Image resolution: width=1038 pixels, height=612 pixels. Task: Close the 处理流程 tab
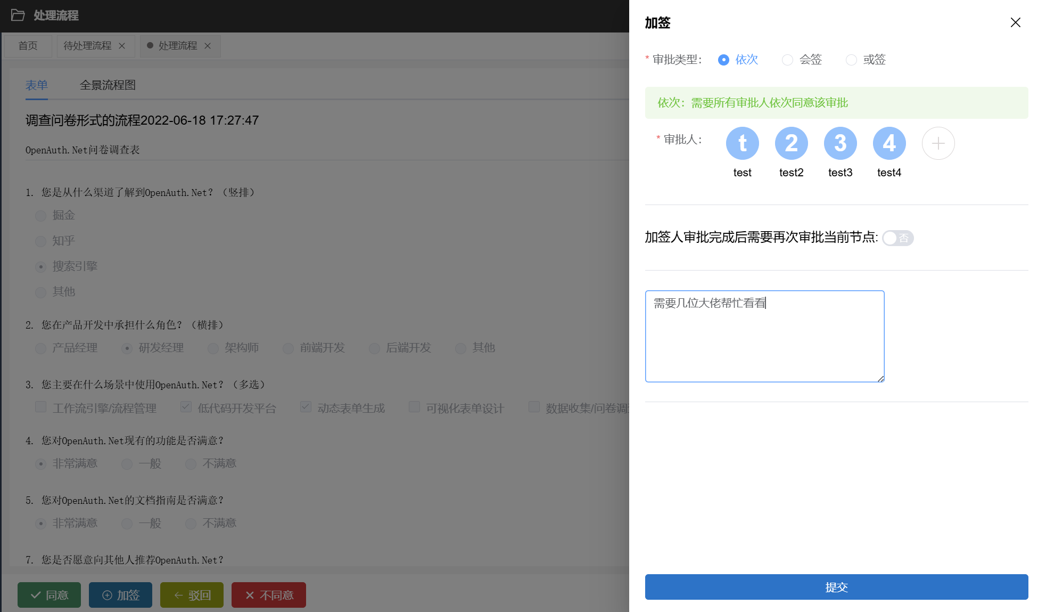(208, 46)
